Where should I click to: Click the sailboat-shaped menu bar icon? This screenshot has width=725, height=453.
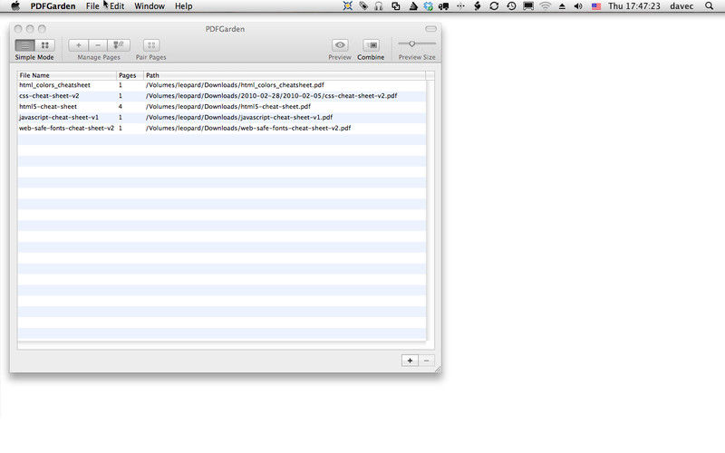point(412,6)
